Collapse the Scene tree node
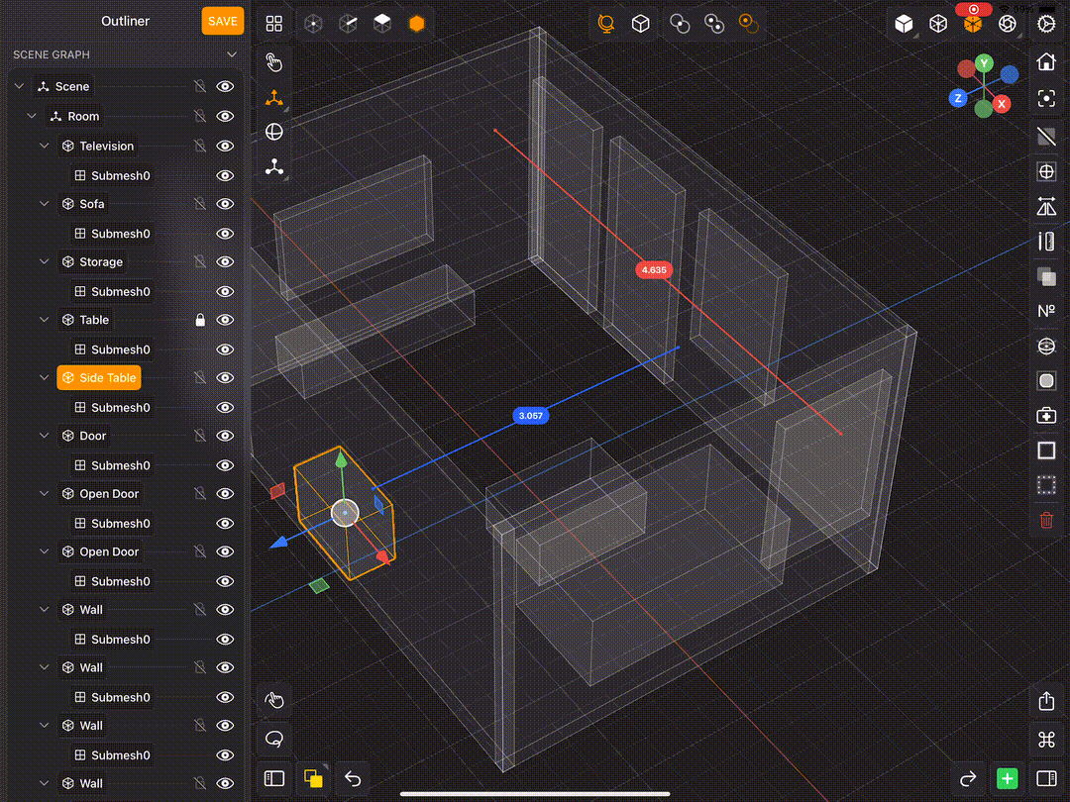The image size is (1070, 802). click(19, 86)
